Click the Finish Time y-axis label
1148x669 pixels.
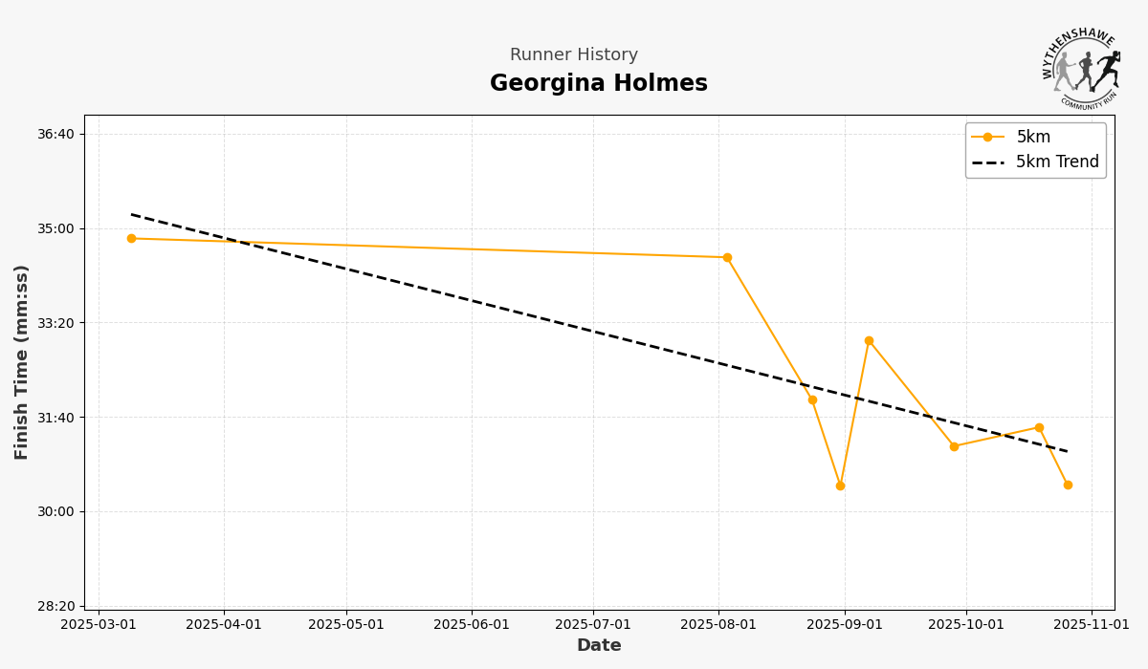(22, 361)
